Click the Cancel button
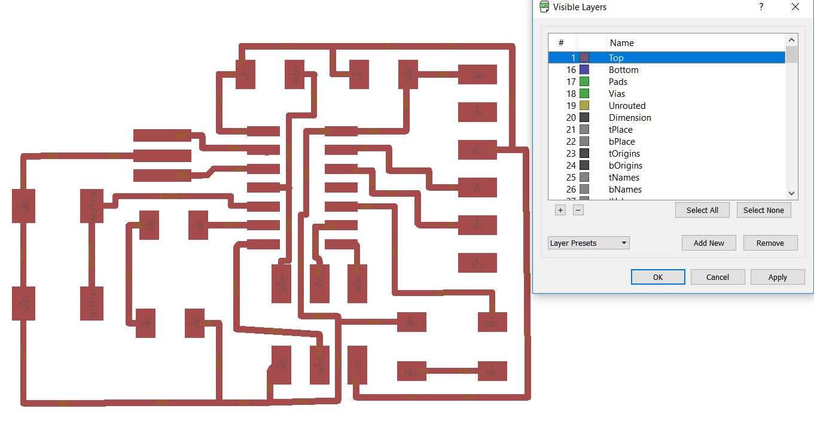814x433 pixels. click(x=718, y=277)
